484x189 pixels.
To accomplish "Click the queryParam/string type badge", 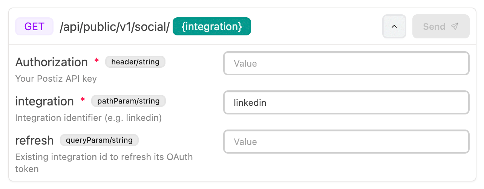I will click(99, 140).
